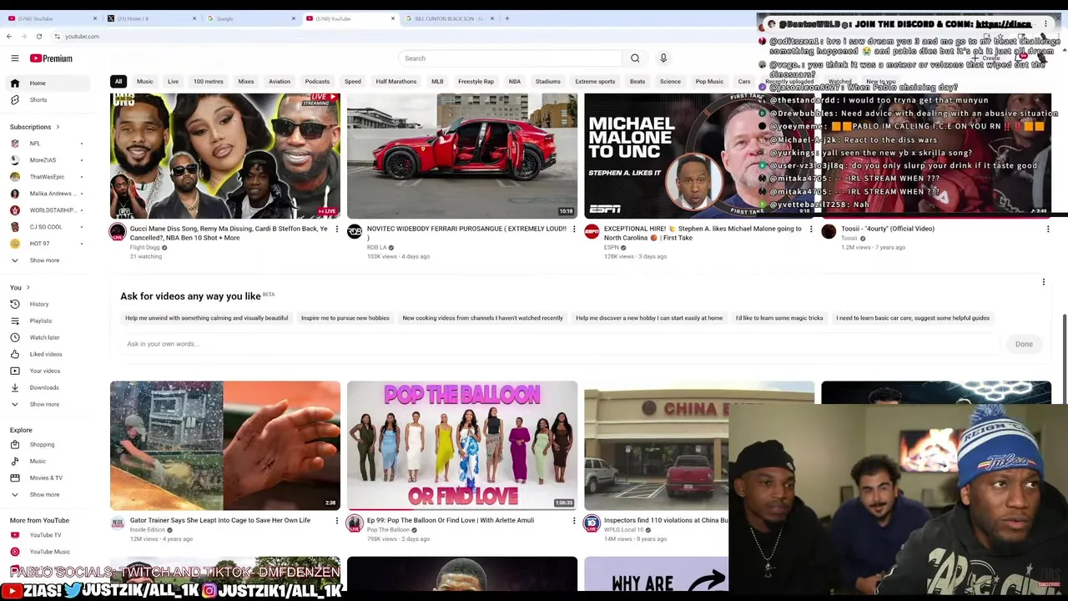Switch to the Google browser tab
The width and height of the screenshot is (1068, 601).
click(x=250, y=18)
